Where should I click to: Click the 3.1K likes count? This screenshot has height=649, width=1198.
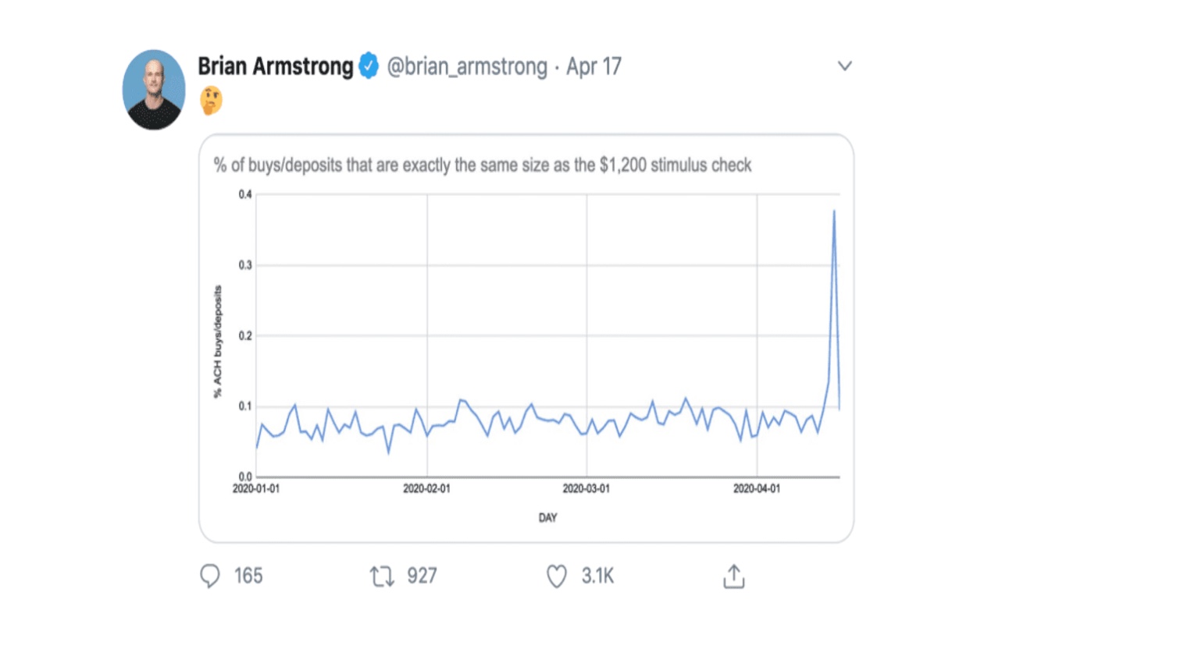pyautogui.click(x=597, y=576)
